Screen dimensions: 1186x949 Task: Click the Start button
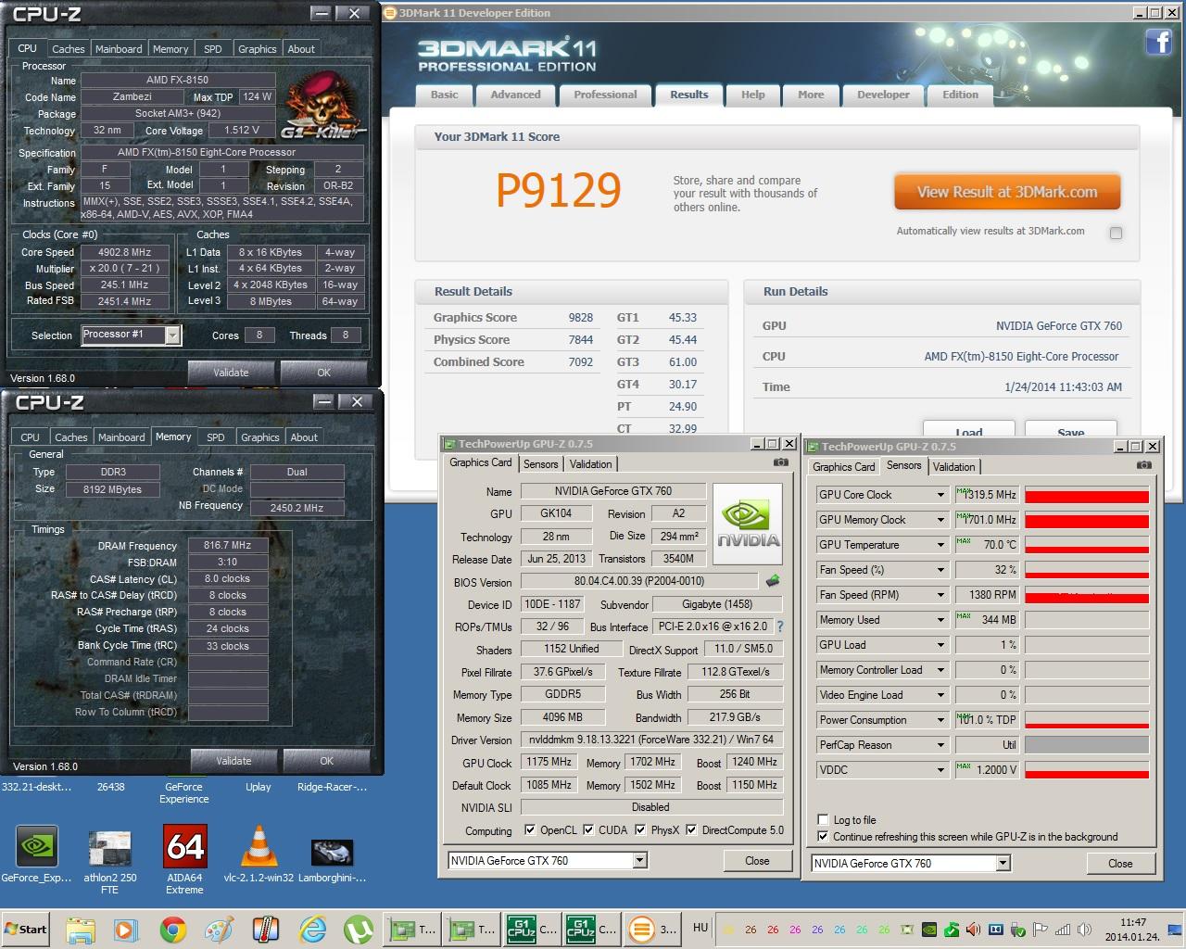[26, 929]
